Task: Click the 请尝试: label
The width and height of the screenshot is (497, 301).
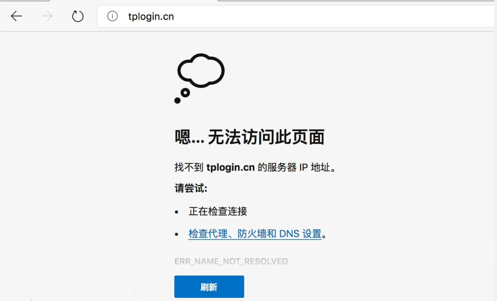Action: pos(191,188)
